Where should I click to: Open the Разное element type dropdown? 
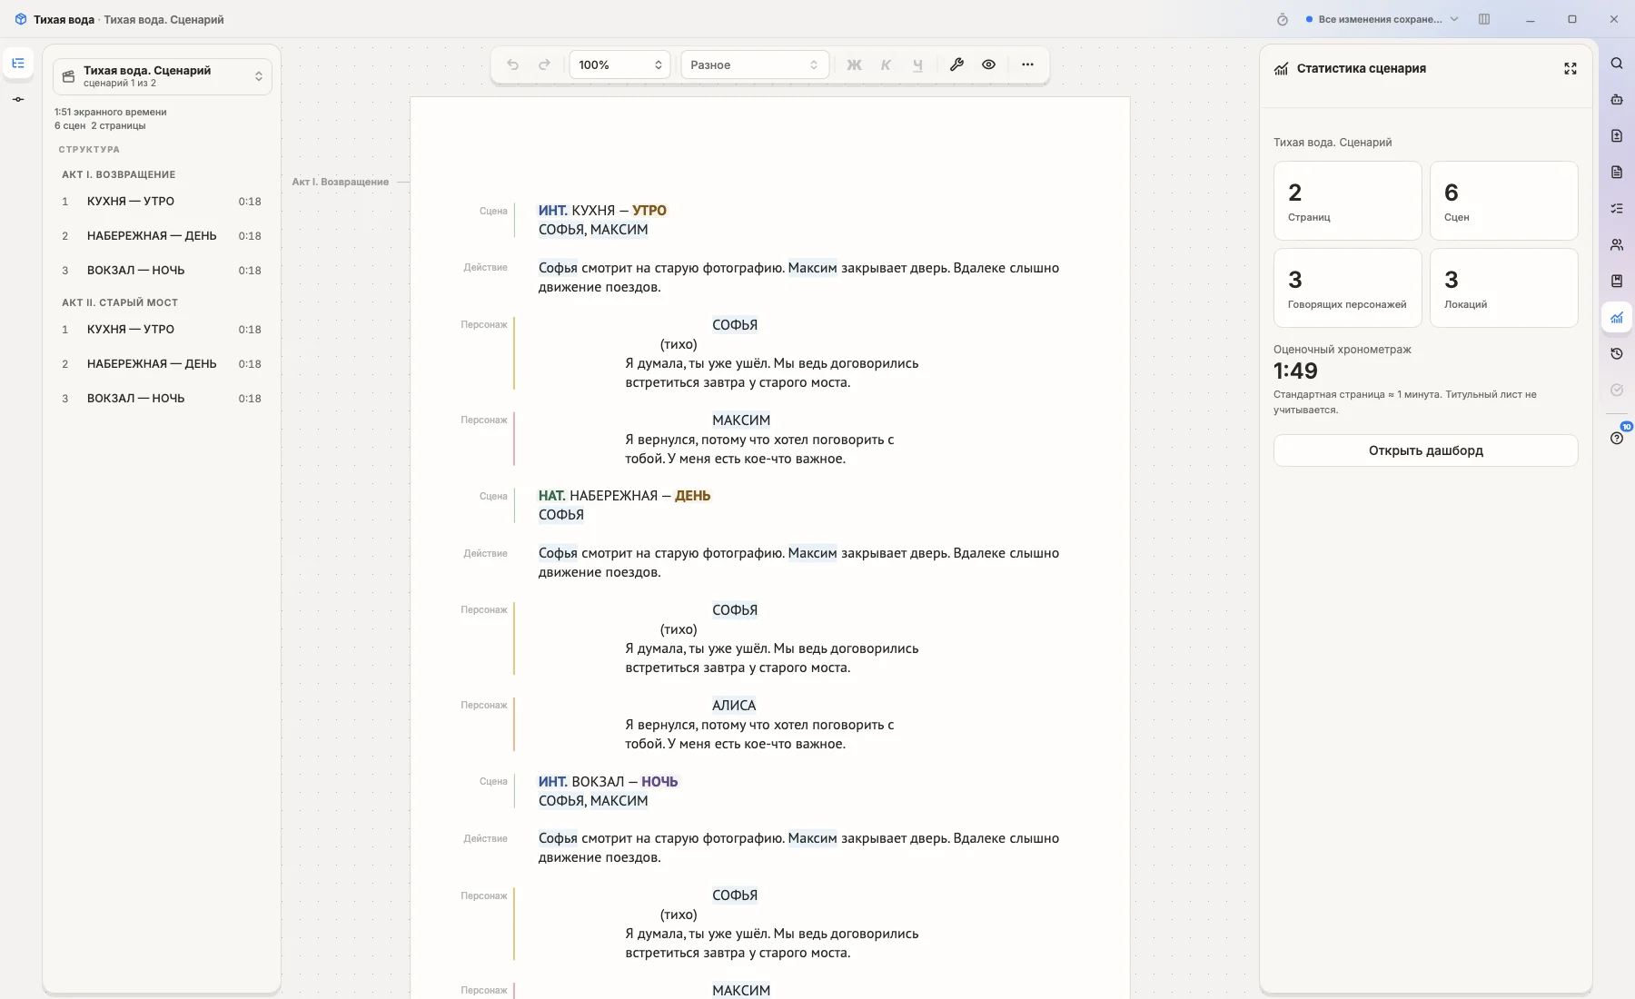coord(755,64)
